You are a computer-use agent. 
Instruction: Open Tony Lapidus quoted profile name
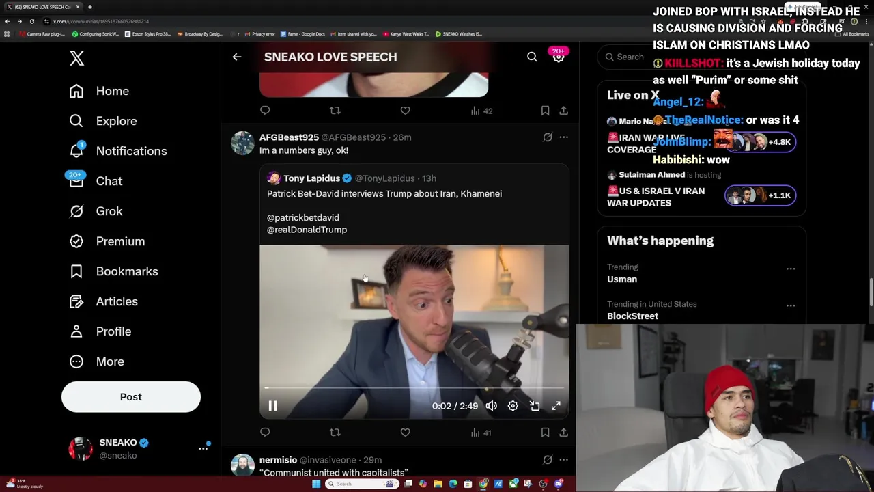coord(311,178)
